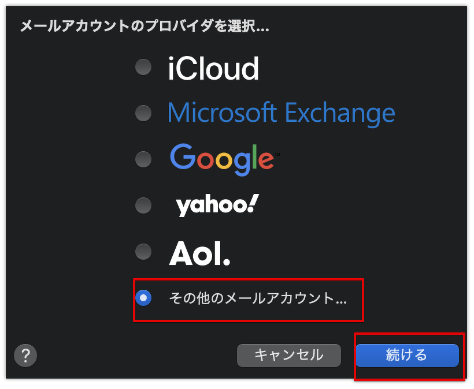Image resolution: width=474 pixels, height=389 pixels.
Task: Open help with the question mark button
Action: click(25, 355)
